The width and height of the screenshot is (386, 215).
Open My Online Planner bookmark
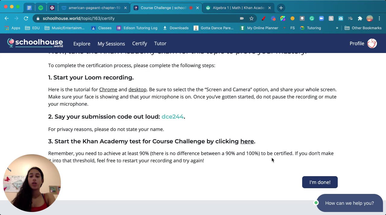pos(259,28)
